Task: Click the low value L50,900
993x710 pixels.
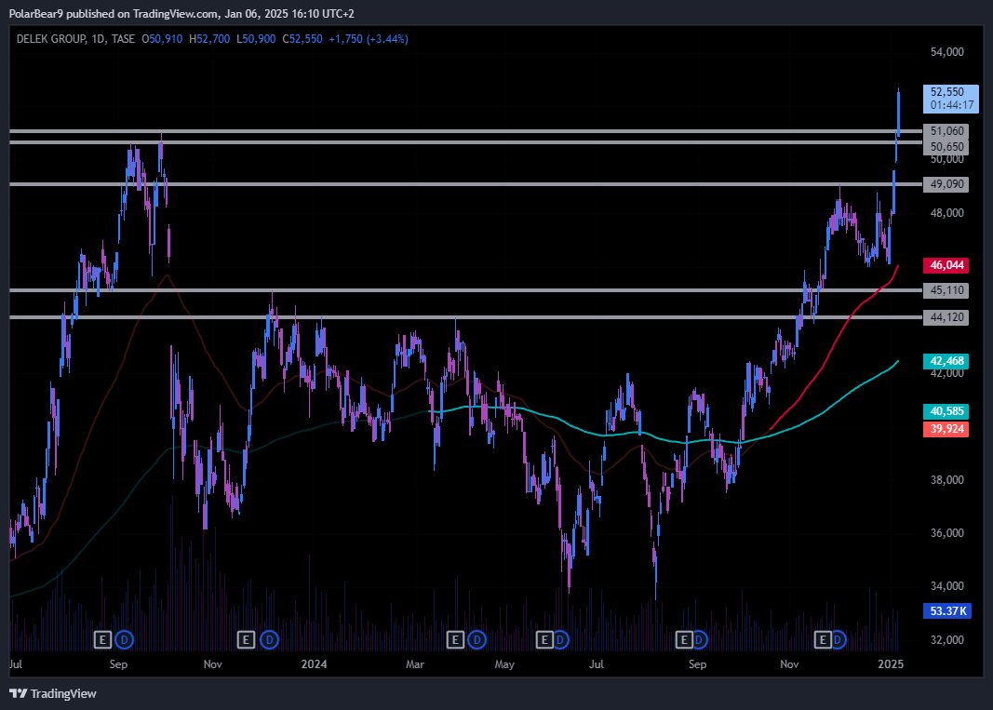Action: (x=256, y=39)
